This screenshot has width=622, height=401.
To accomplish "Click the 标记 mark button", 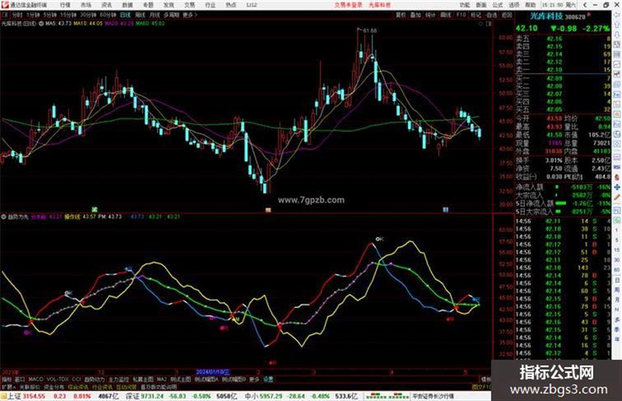I will [x=476, y=15].
